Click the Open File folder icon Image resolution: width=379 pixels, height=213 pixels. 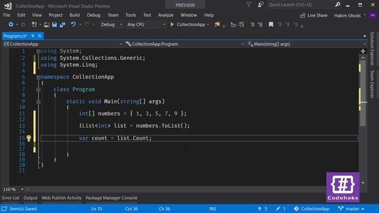click(46, 24)
